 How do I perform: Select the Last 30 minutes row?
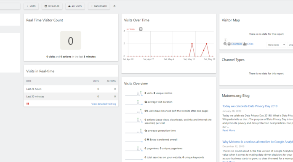tap(71, 96)
